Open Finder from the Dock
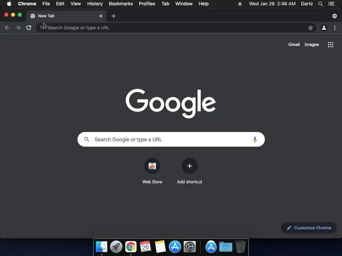Image resolution: width=342 pixels, height=256 pixels. [x=102, y=247]
